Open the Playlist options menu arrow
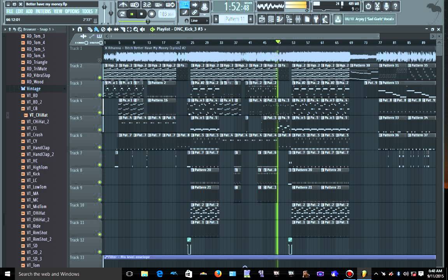Image resolution: width=448 pixels, height=280 pixels. point(73,29)
